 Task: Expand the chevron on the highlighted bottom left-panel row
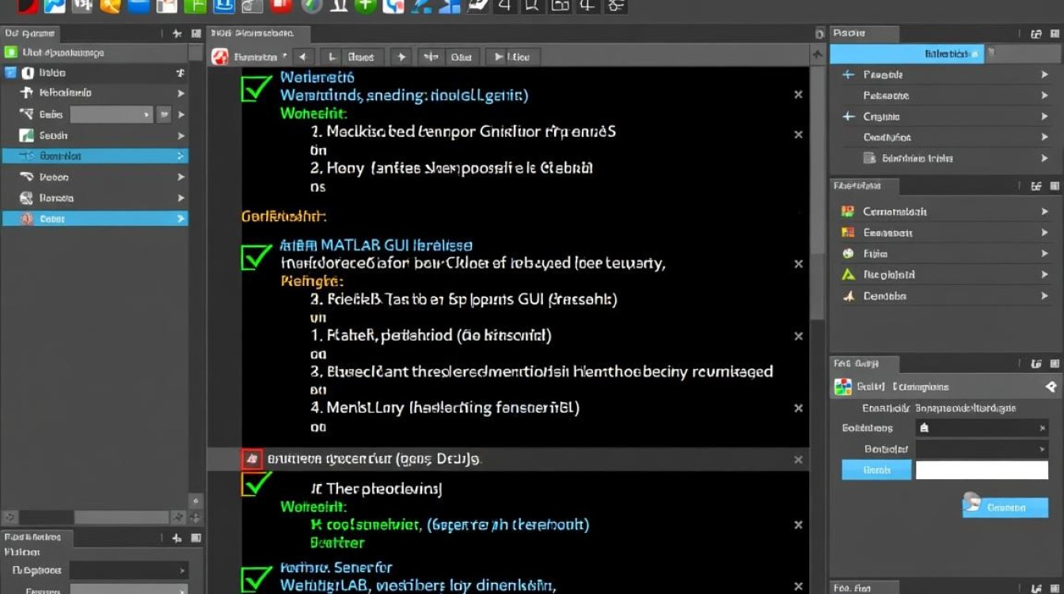(180, 219)
